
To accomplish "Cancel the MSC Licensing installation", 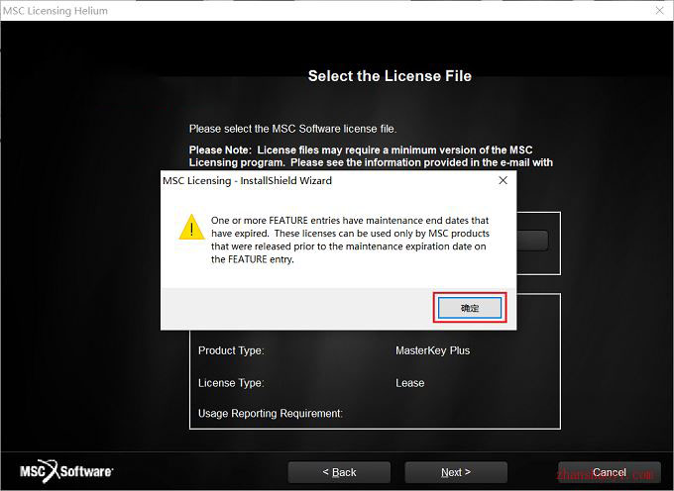I will pyautogui.click(x=610, y=472).
